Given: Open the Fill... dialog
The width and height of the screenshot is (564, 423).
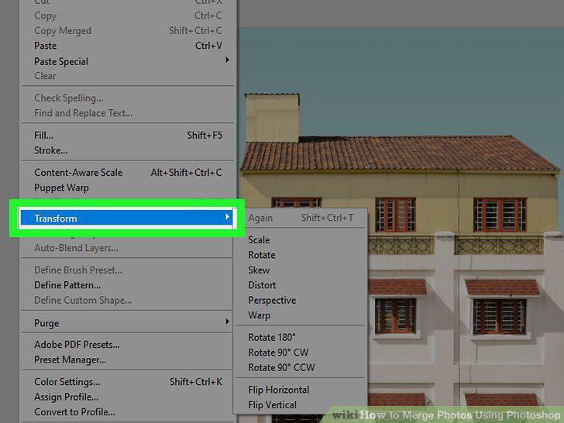Looking at the screenshot, I should point(128,136).
